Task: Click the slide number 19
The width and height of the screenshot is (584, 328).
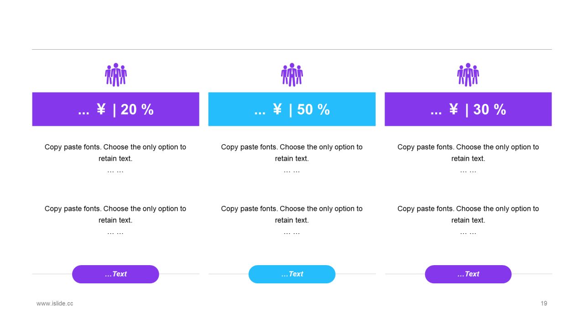Action: point(544,303)
